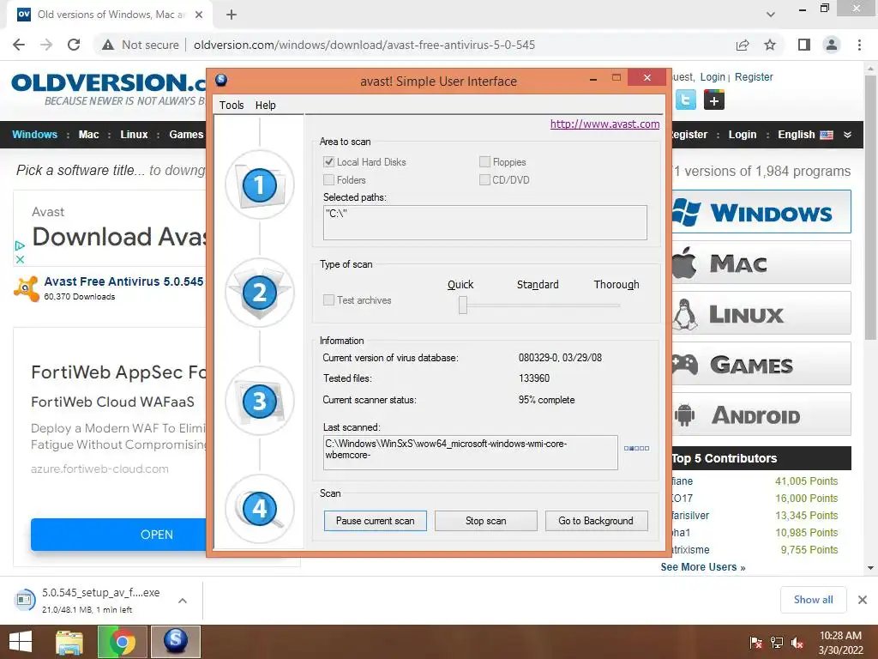
Task: Toggle the Floppies checkbox
Action: 484,162
